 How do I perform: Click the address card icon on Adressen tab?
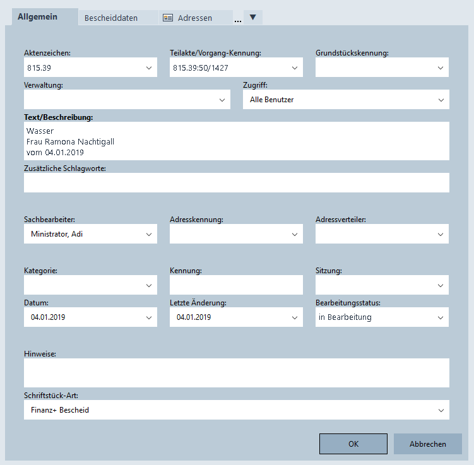pos(168,18)
